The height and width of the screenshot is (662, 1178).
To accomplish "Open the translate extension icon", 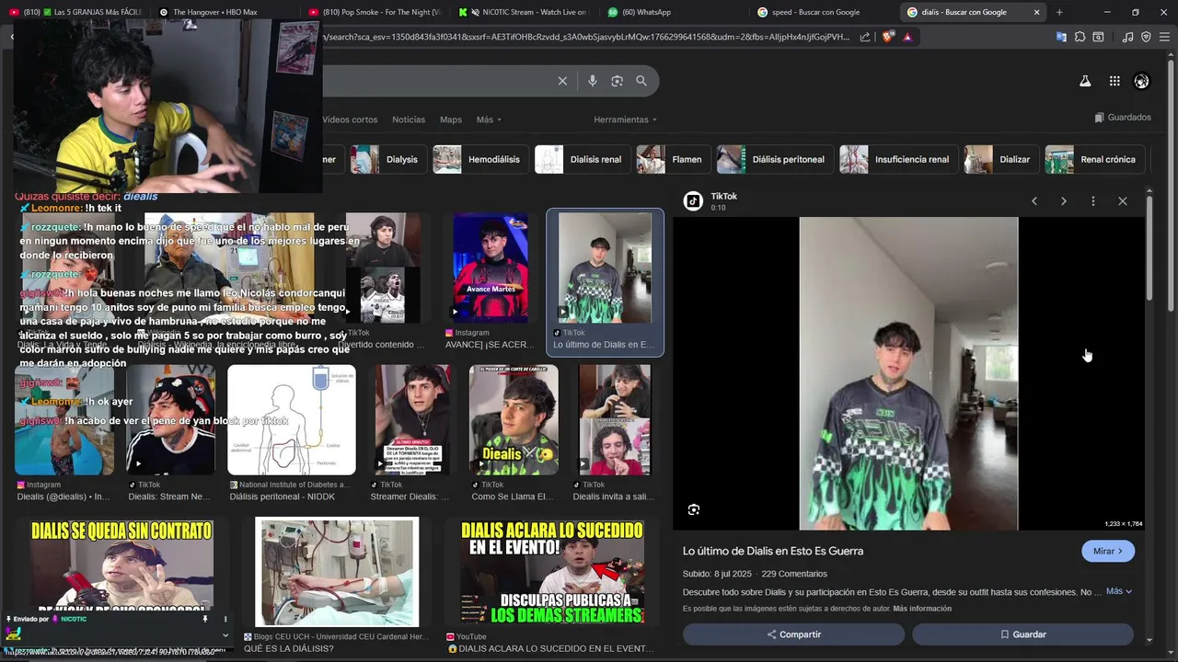I will tap(1061, 37).
